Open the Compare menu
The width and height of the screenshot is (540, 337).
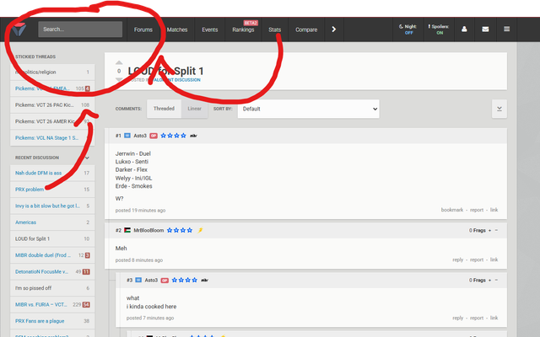pyautogui.click(x=306, y=30)
